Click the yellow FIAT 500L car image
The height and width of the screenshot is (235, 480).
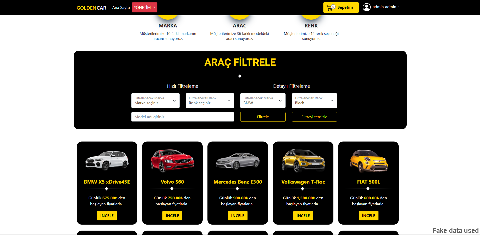368,161
